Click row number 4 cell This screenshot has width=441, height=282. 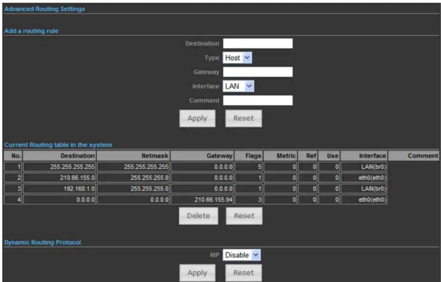tap(13, 199)
